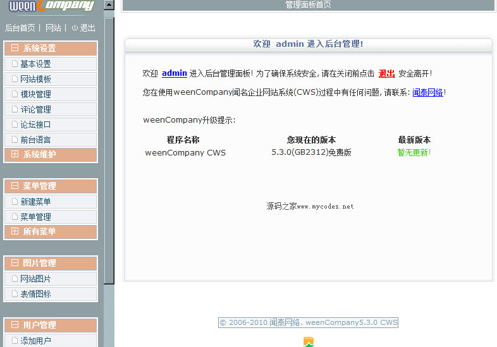Click the 欢迎 admin 进入后台管理! title
This screenshot has width=497, height=347.
(x=308, y=44)
